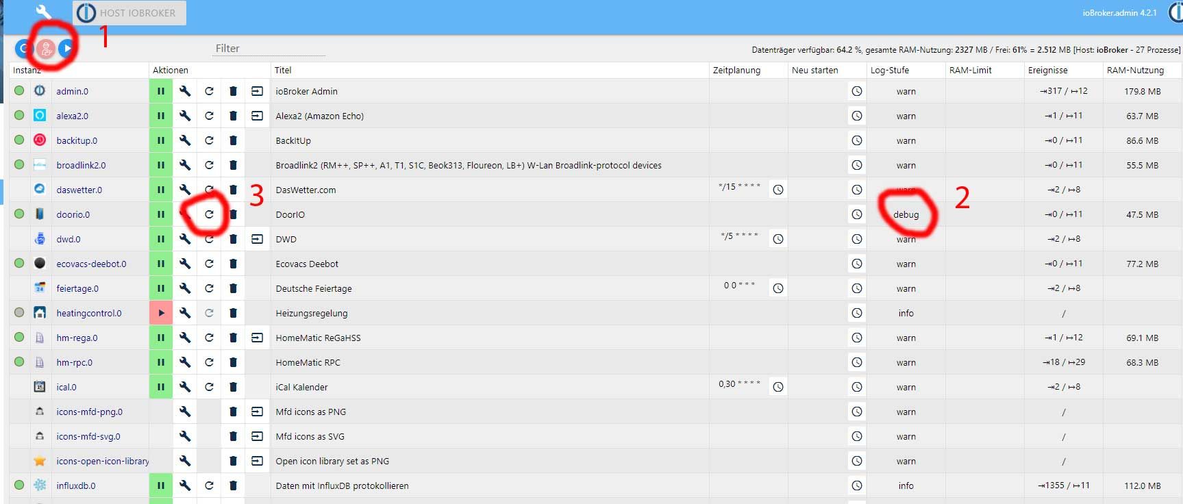Click RAM-Limit cell for admin.0
This screenshot has width=1183, height=504.
pyautogui.click(x=984, y=91)
